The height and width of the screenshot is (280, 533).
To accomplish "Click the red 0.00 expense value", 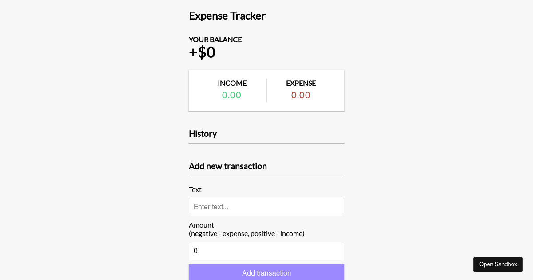I will [x=301, y=95].
